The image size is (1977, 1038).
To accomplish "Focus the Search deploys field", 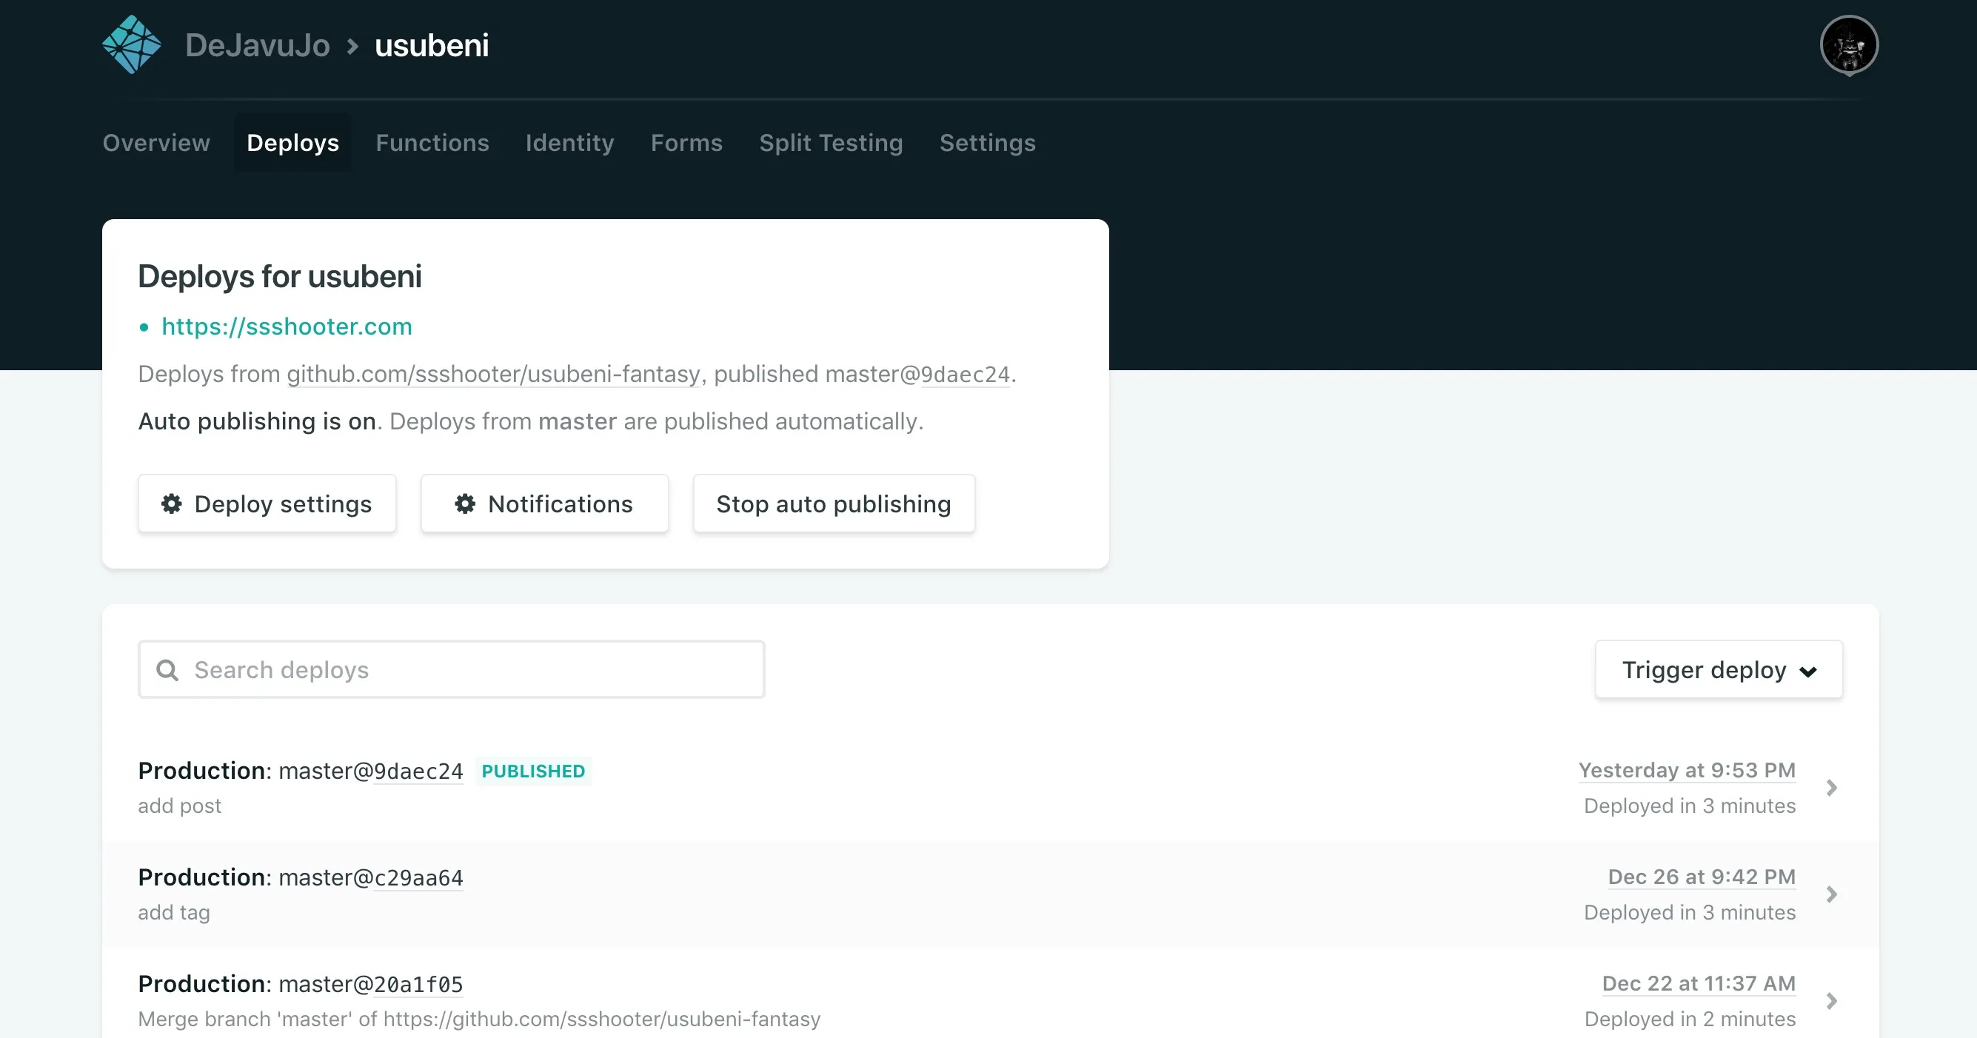I will pyautogui.click(x=451, y=670).
